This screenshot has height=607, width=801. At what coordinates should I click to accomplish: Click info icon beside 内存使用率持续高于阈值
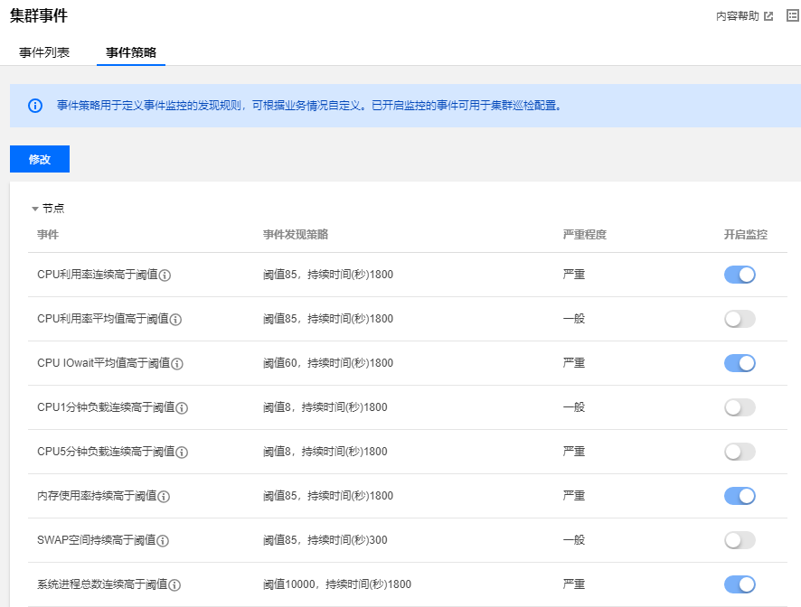coord(165,497)
